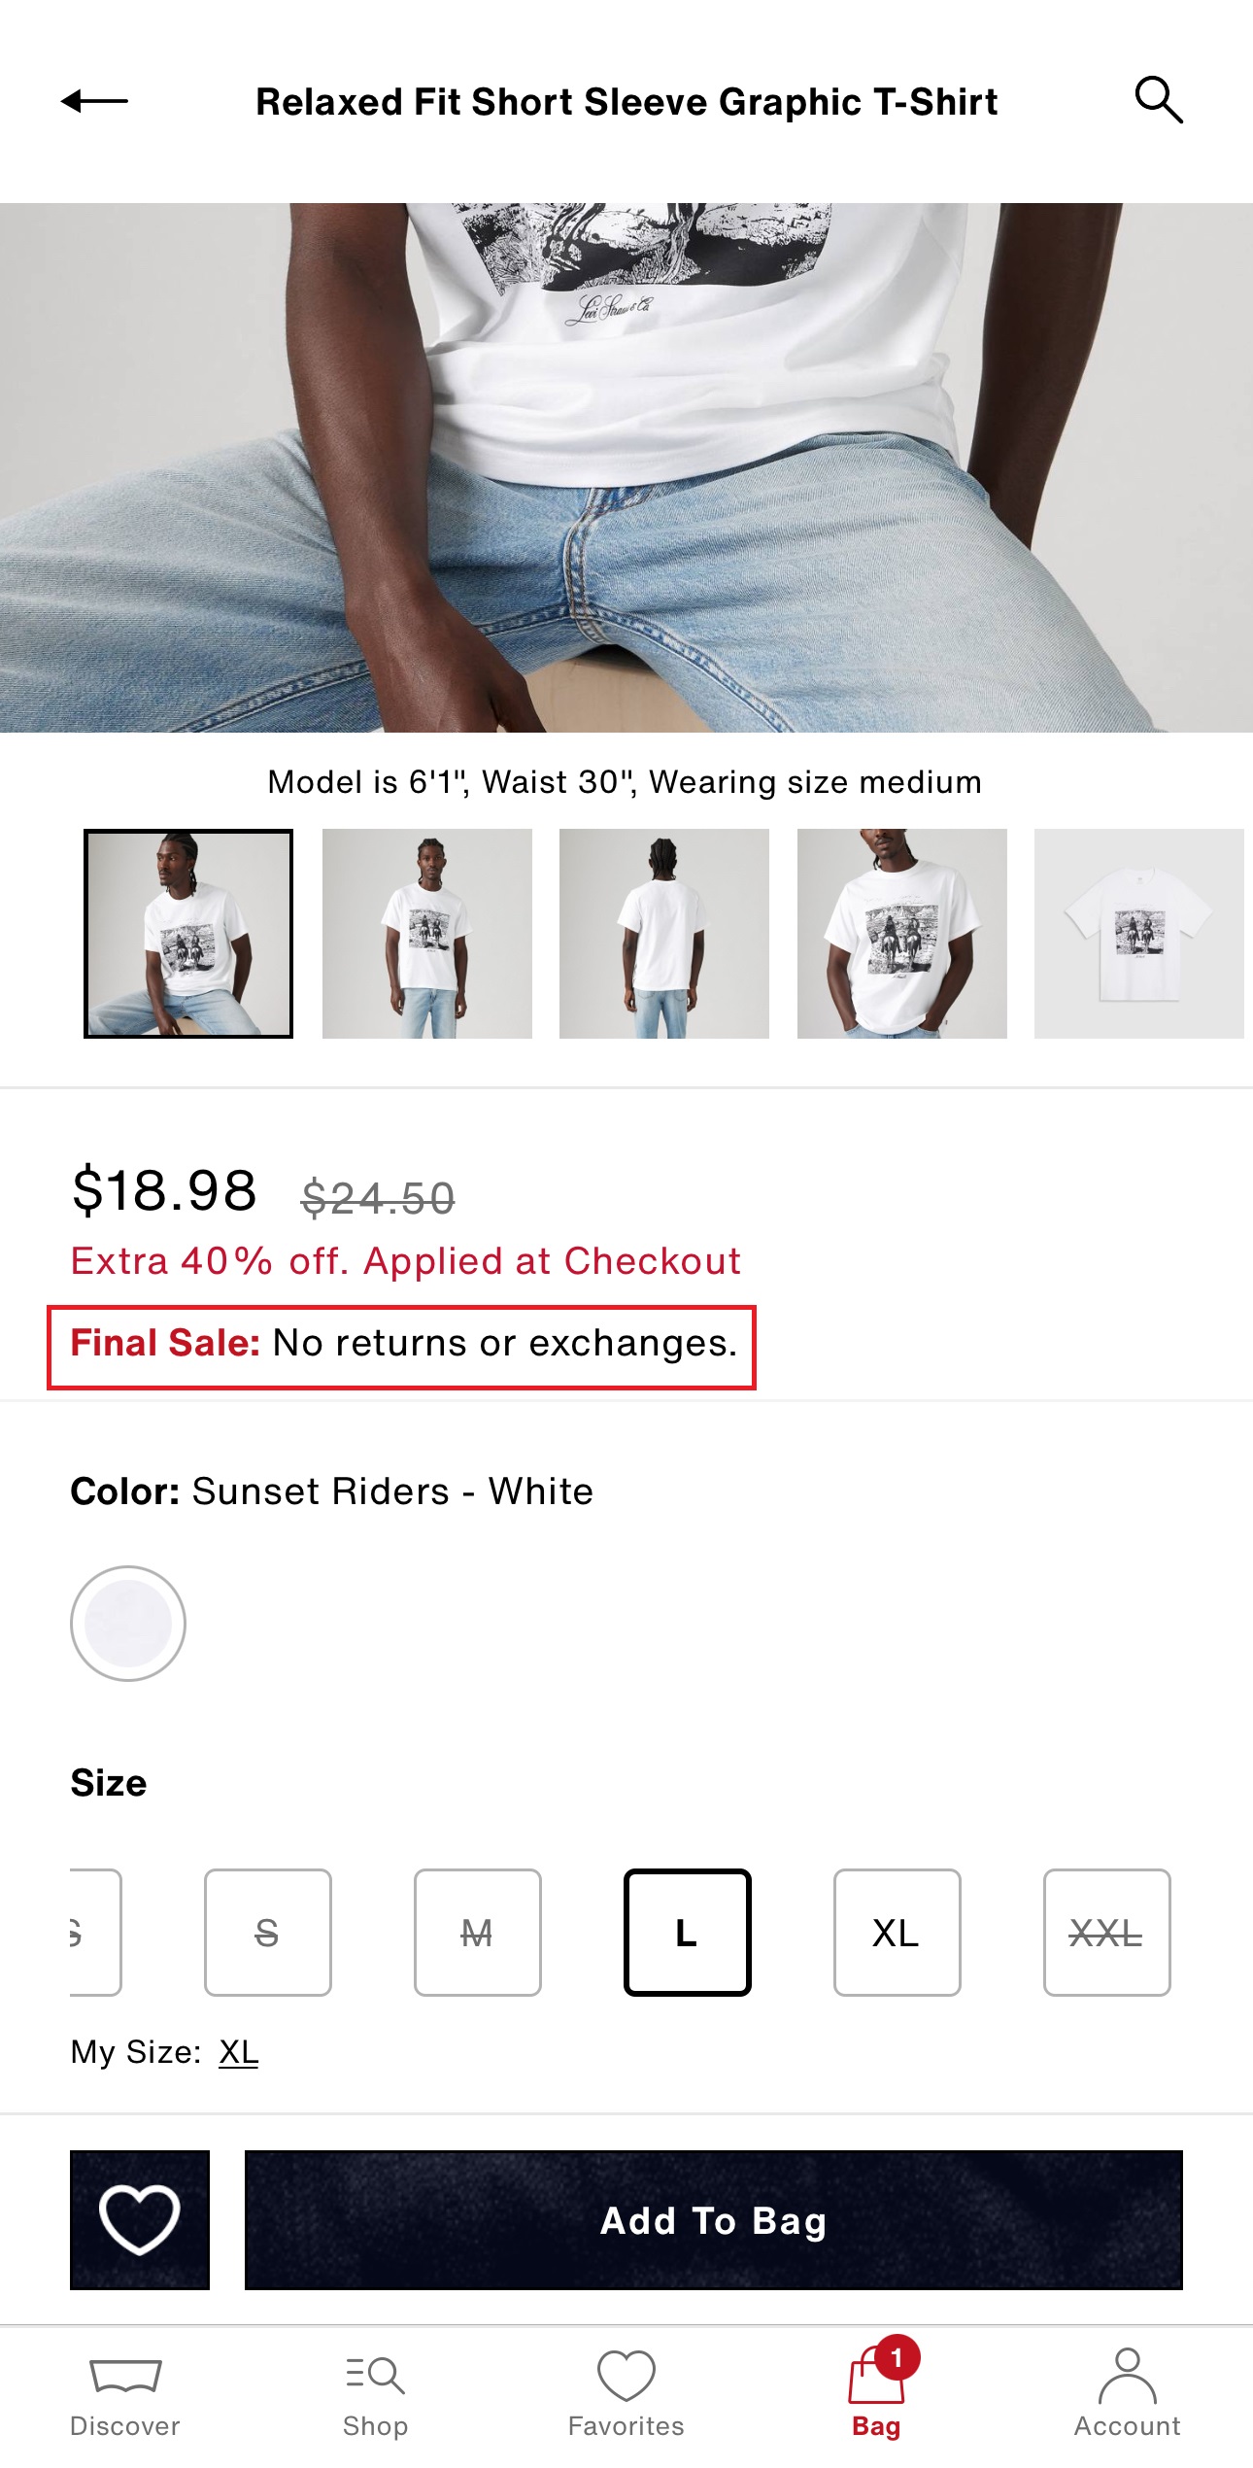Tap the My Size XL link
This screenshot has width=1253, height=2468.
point(238,2052)
